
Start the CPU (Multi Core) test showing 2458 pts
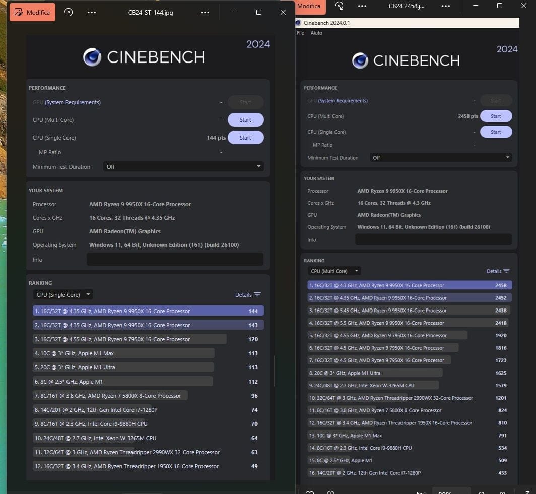(496, 116)
